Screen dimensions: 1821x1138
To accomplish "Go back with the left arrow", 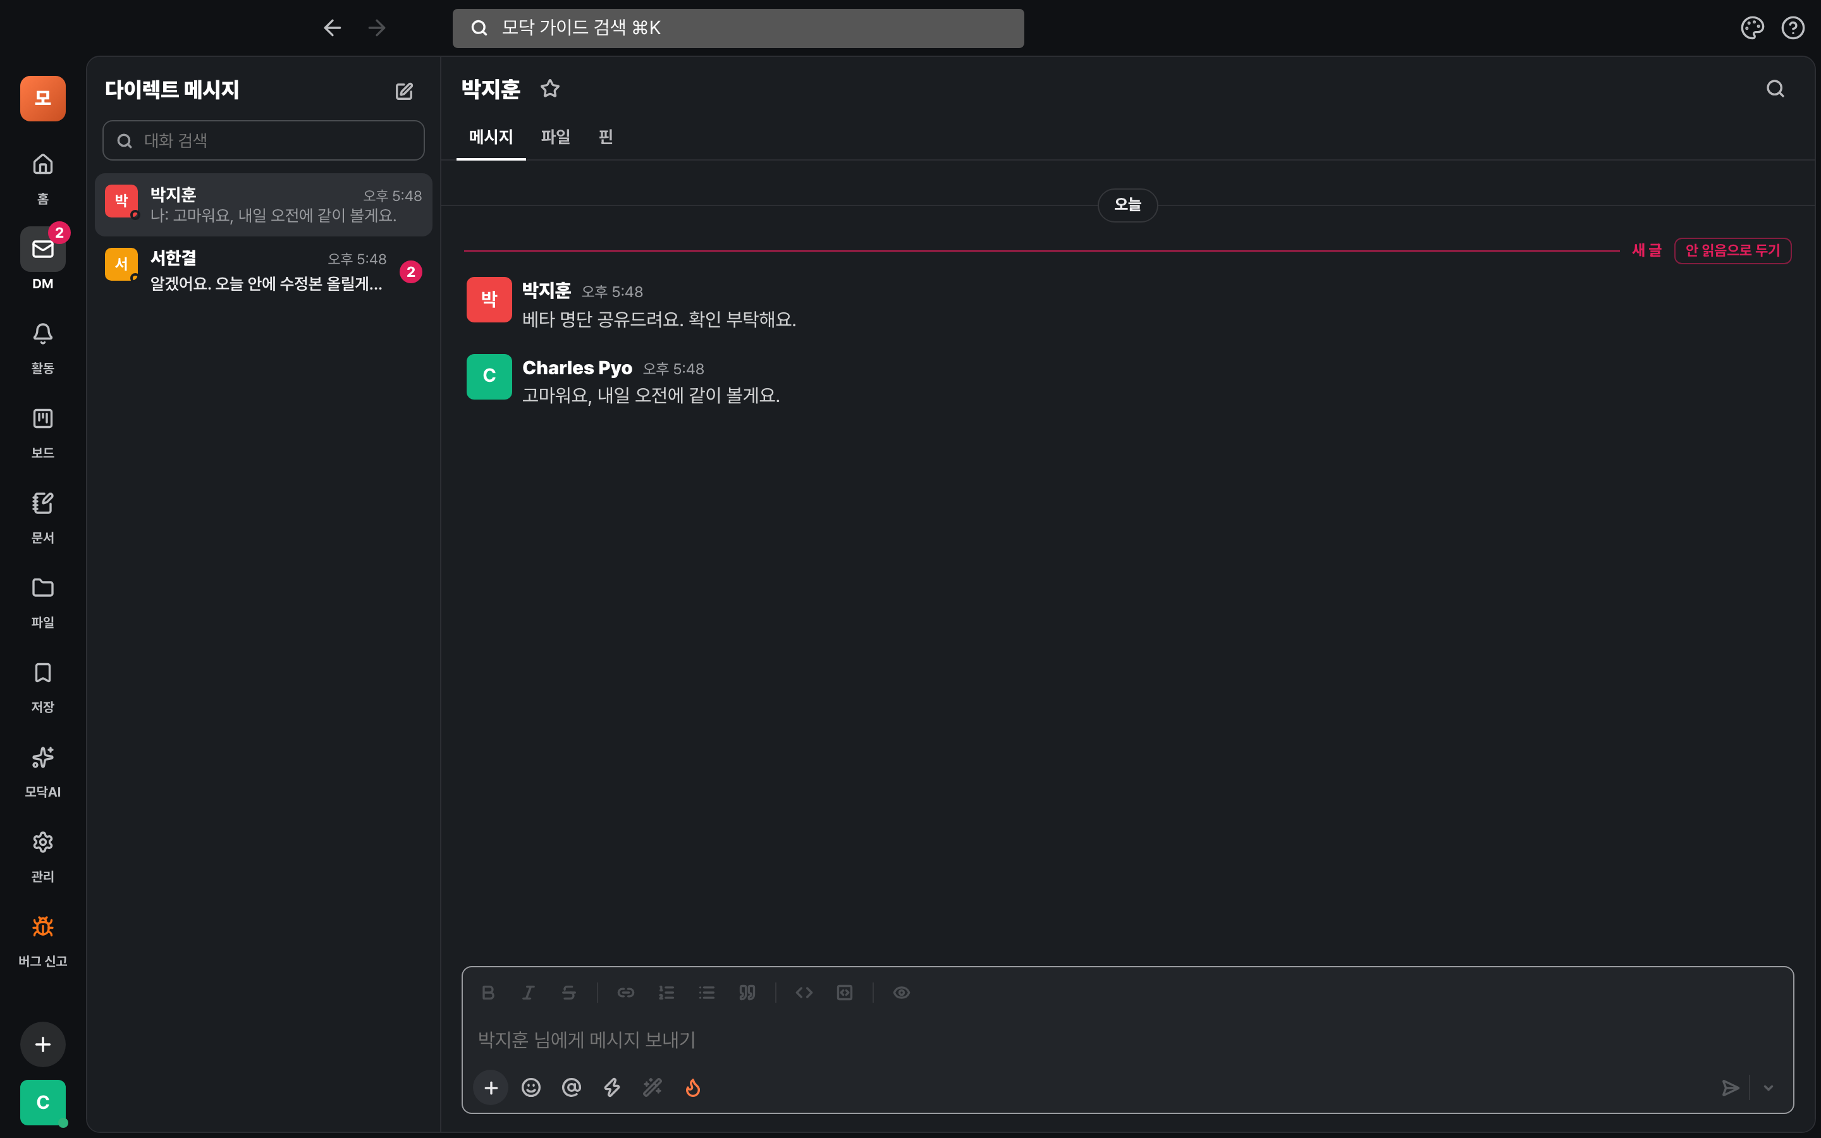I will (333, 28).
